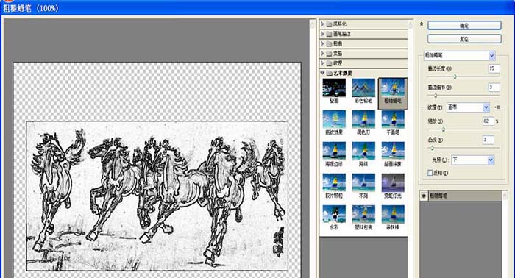The image size is (515, 278).
Task: Select the 木刻 cutout filter thumbnail
Action: tap(363, 182)
